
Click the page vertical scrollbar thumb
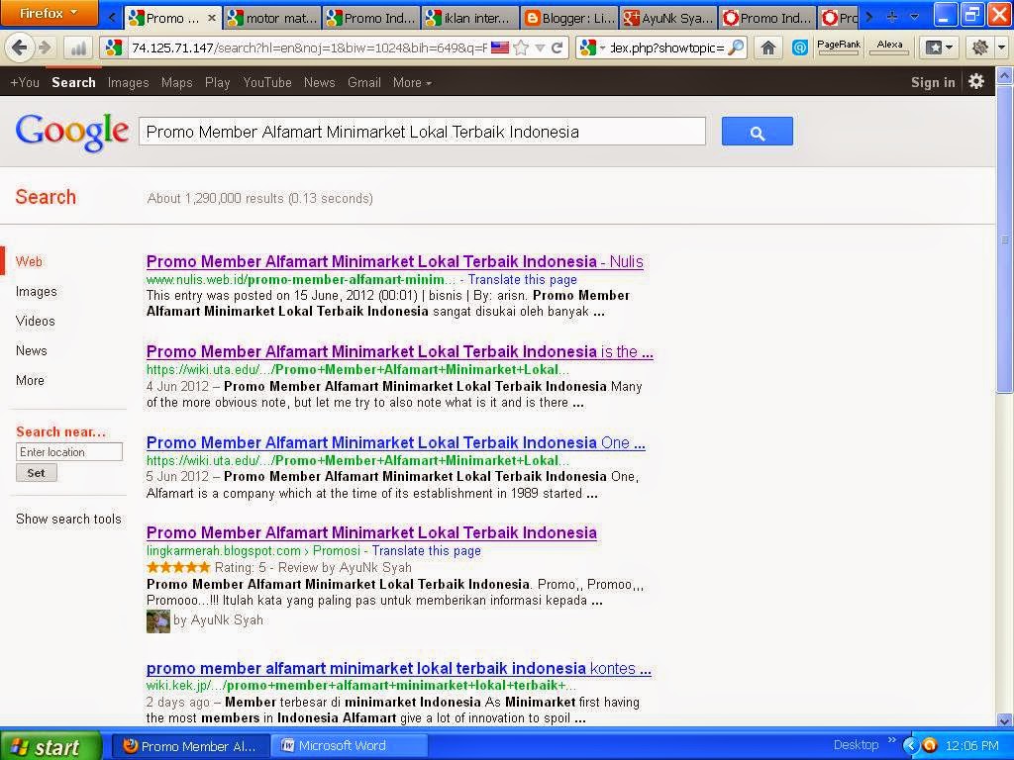tap(1004, 237)
